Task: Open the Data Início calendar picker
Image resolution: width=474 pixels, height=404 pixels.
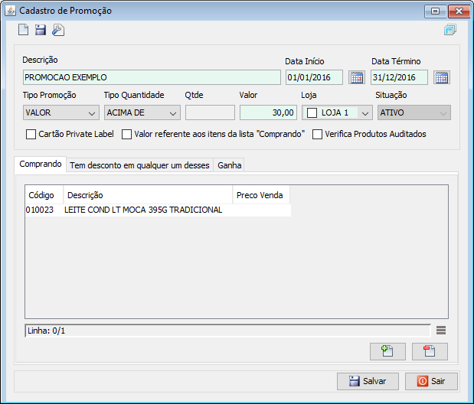Action: 356,77
